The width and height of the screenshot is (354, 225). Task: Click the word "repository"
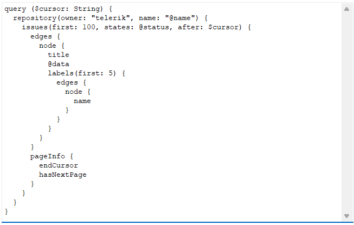(35, 18)
